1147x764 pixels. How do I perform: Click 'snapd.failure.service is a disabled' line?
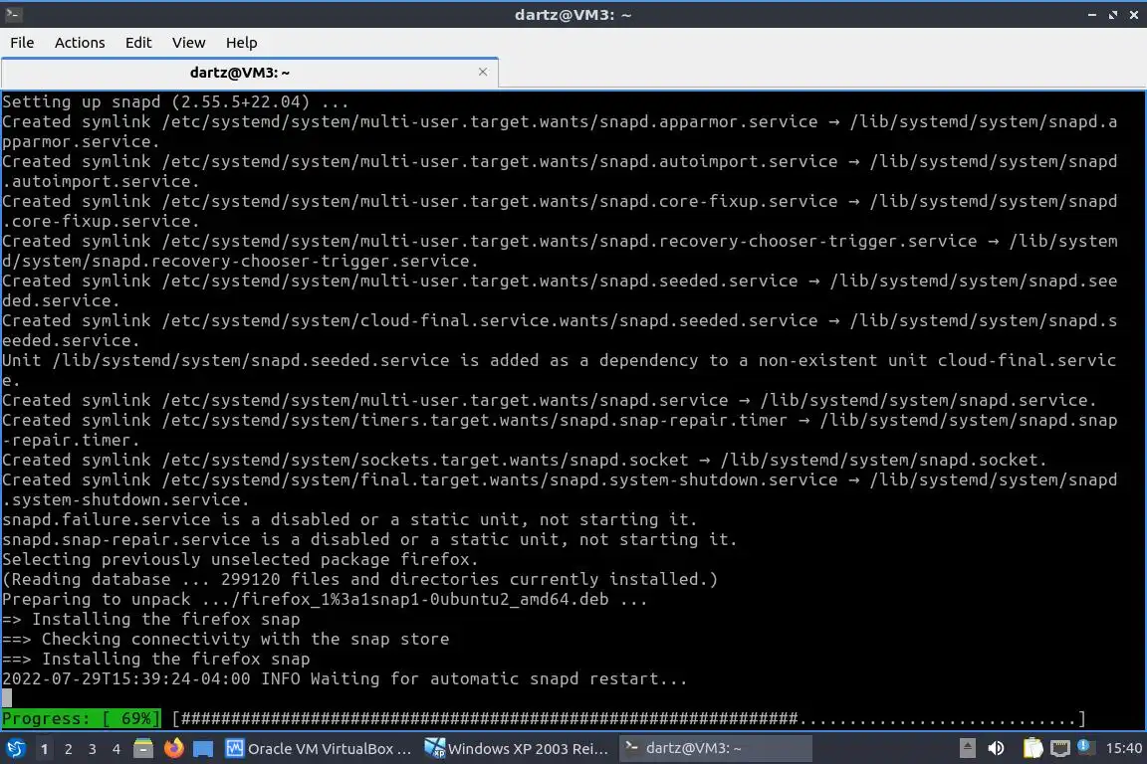point(349,520)
